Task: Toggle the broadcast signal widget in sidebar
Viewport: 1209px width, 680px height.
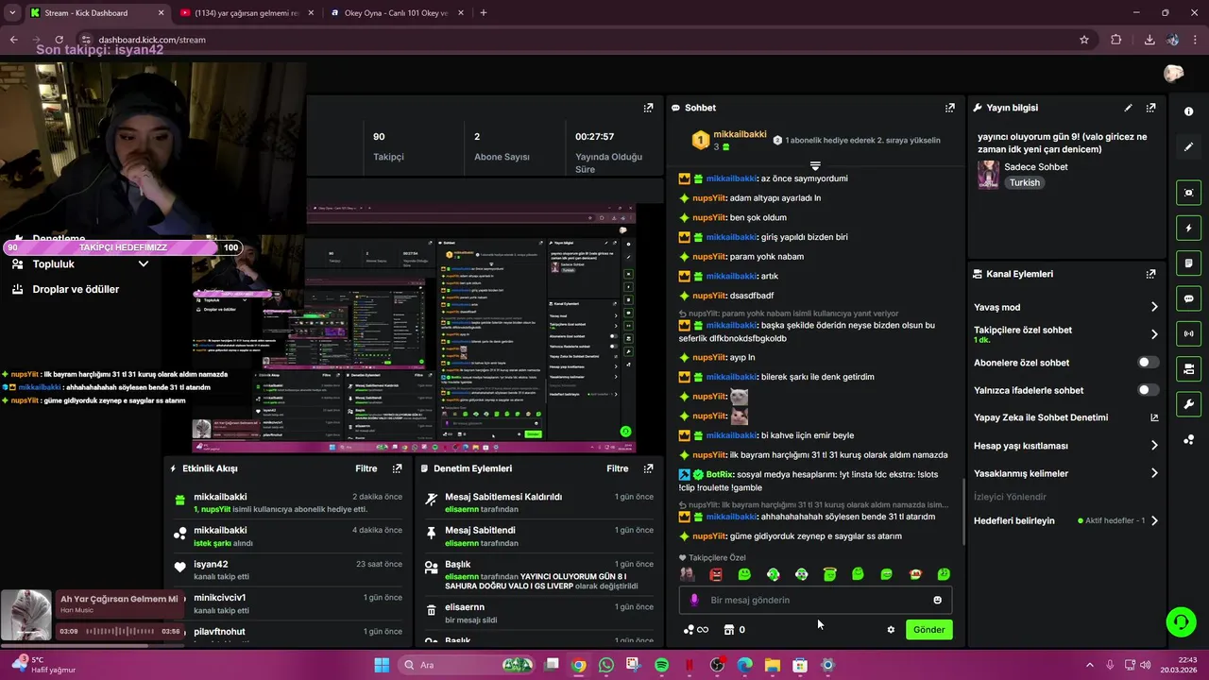Action: pyautogui.click(x=1188, y=333)
